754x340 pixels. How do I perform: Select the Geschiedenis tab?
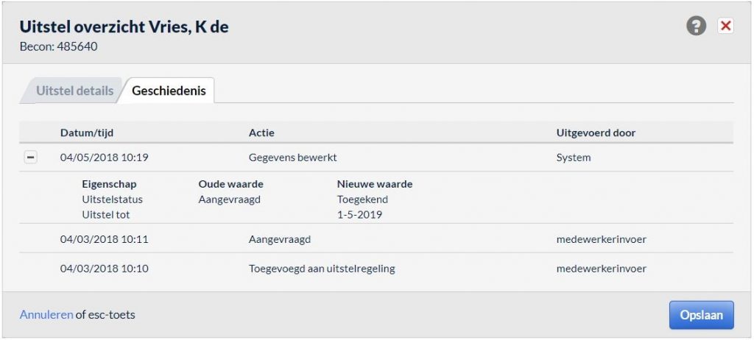(x=169, y=91)
